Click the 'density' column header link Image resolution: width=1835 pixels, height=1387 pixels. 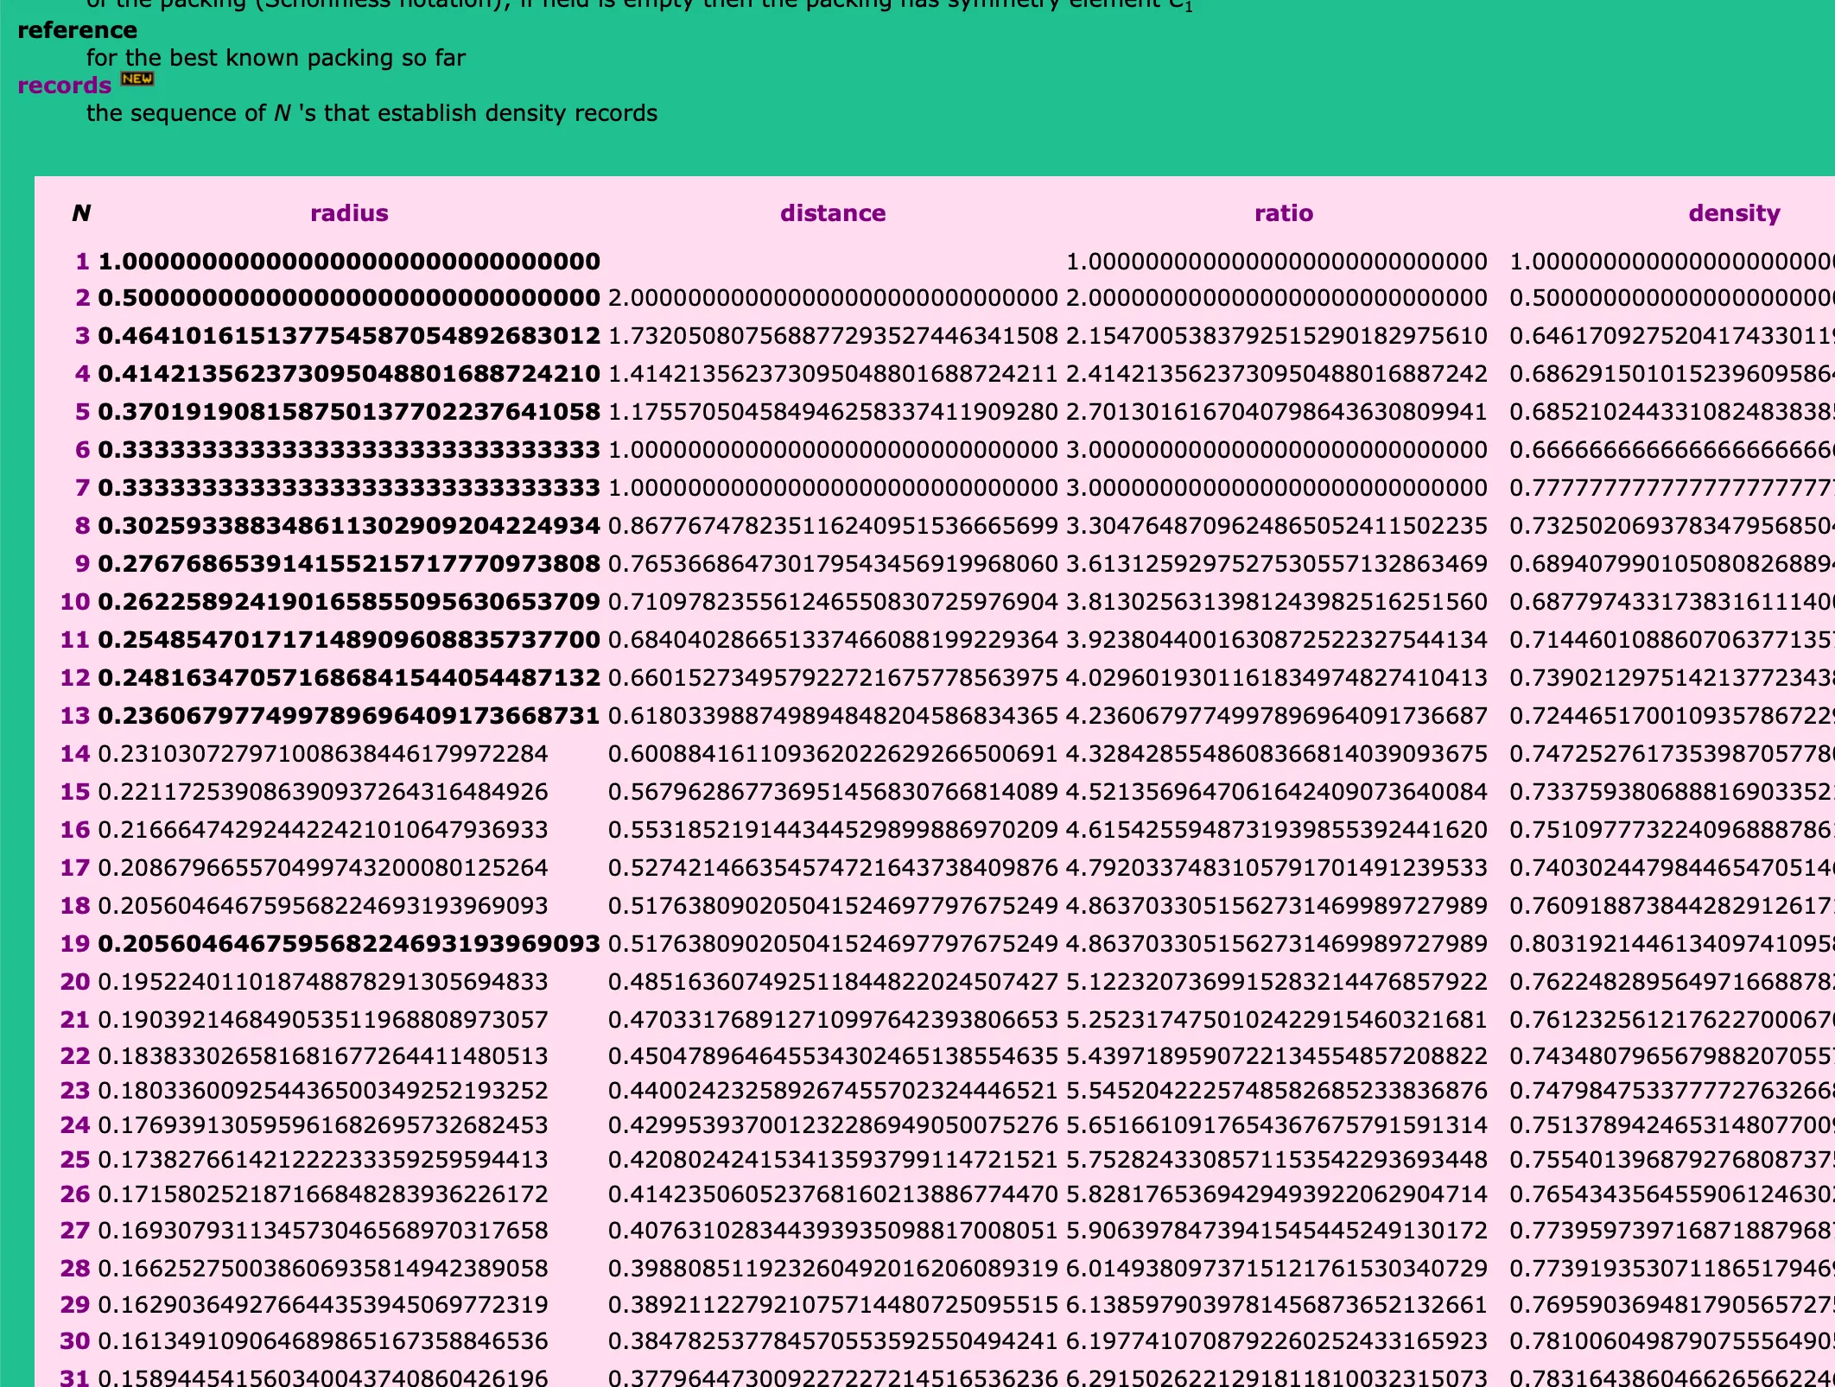[1734, 213]
